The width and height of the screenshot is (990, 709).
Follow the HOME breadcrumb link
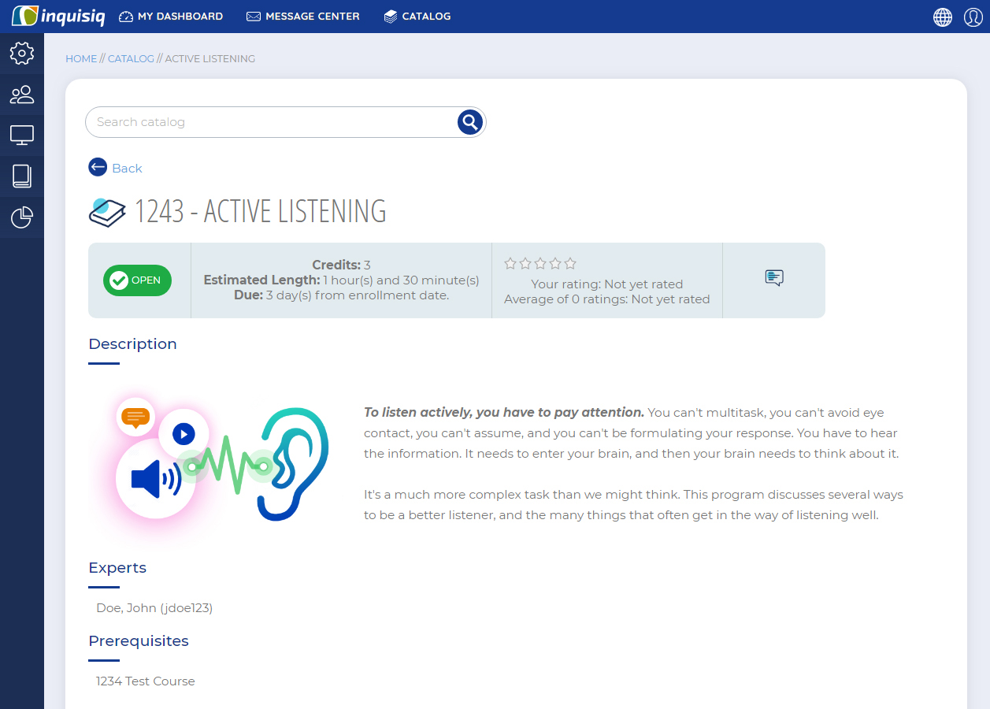pos(81,58)
